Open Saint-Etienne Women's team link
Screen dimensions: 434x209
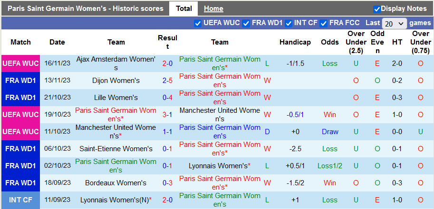click(x=116, y=149)
